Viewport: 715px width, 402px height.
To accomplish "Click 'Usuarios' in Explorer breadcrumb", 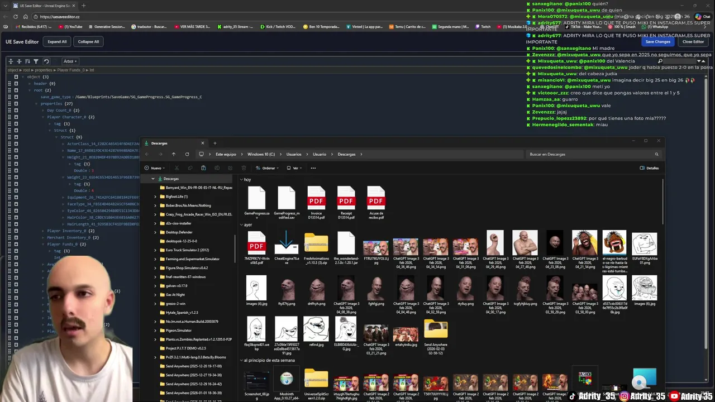I will (x=294, y=154).
